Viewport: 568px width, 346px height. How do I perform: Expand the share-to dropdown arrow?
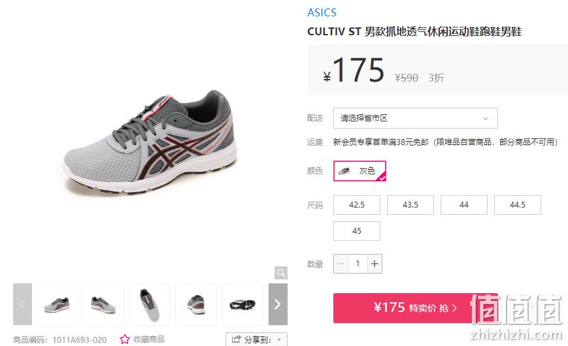point(279,339)
